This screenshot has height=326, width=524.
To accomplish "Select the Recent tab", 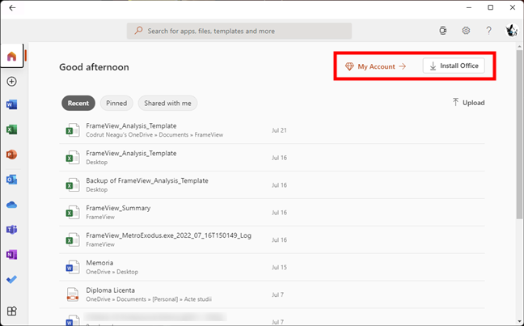I will [78, 103].
